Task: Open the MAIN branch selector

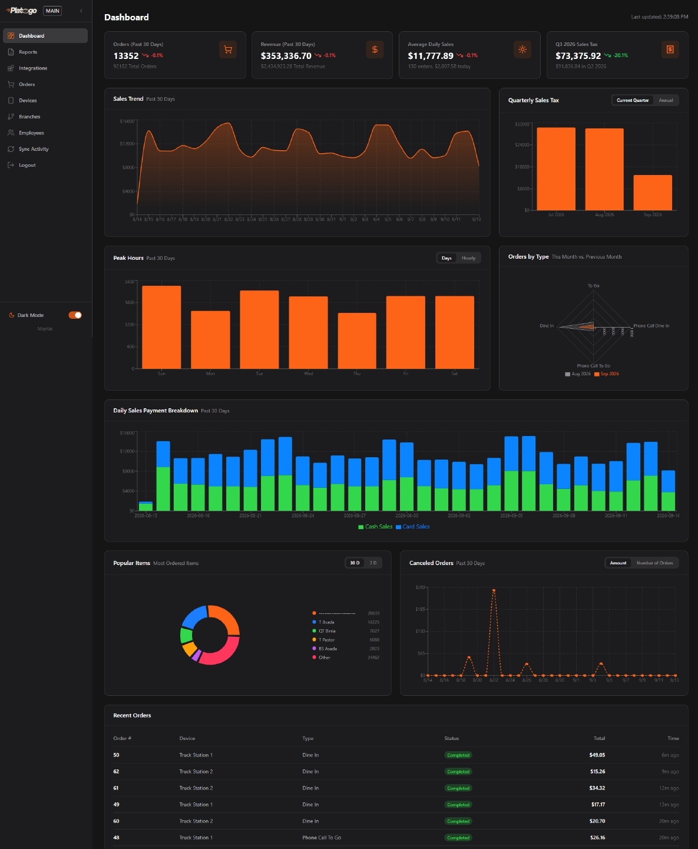Action: click(x=52, y=11)
